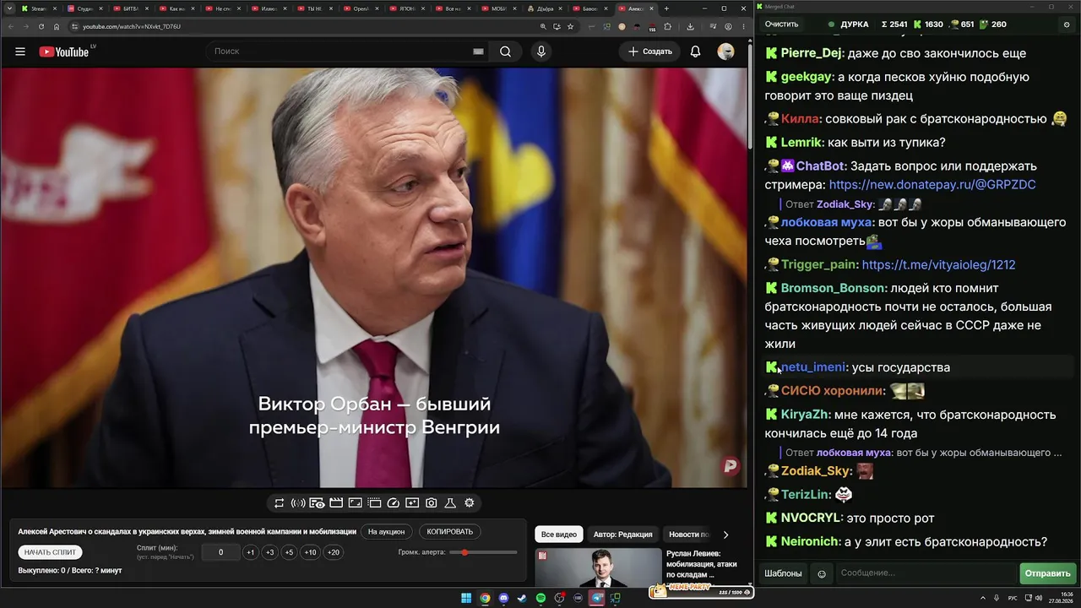Click username 'Bromson_Bonson' in chat
Screen dimensions: 1081x608
[x=833, y=289]
